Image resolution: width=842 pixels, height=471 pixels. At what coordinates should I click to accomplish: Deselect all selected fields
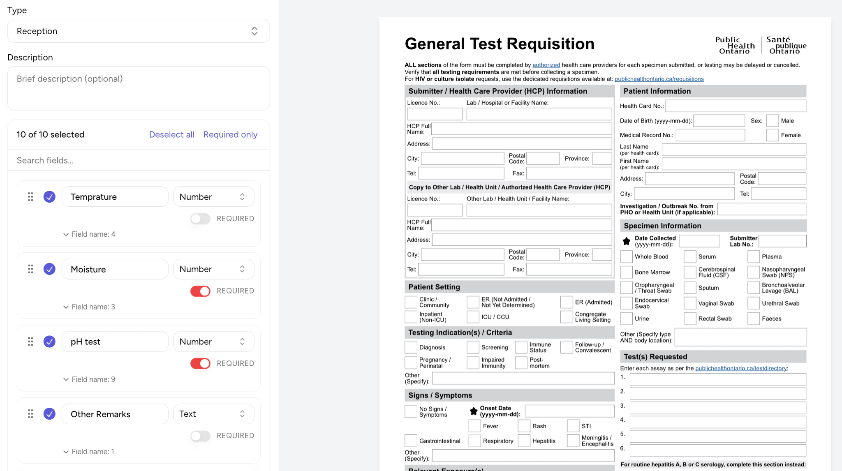[171, 134]
